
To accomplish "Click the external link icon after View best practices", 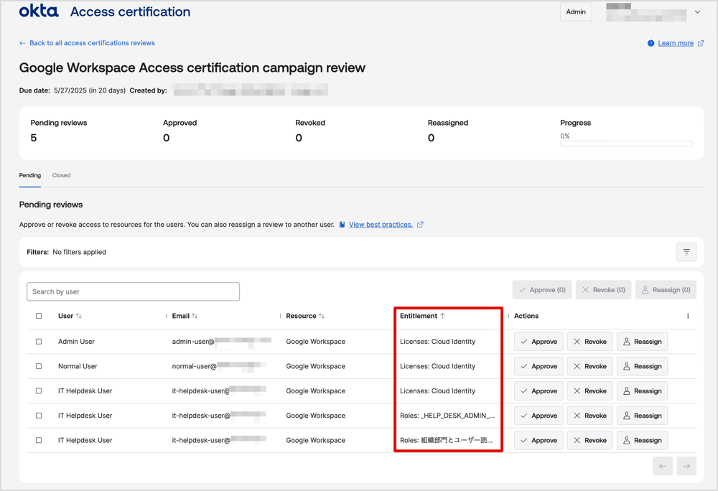I will point(420,225).
